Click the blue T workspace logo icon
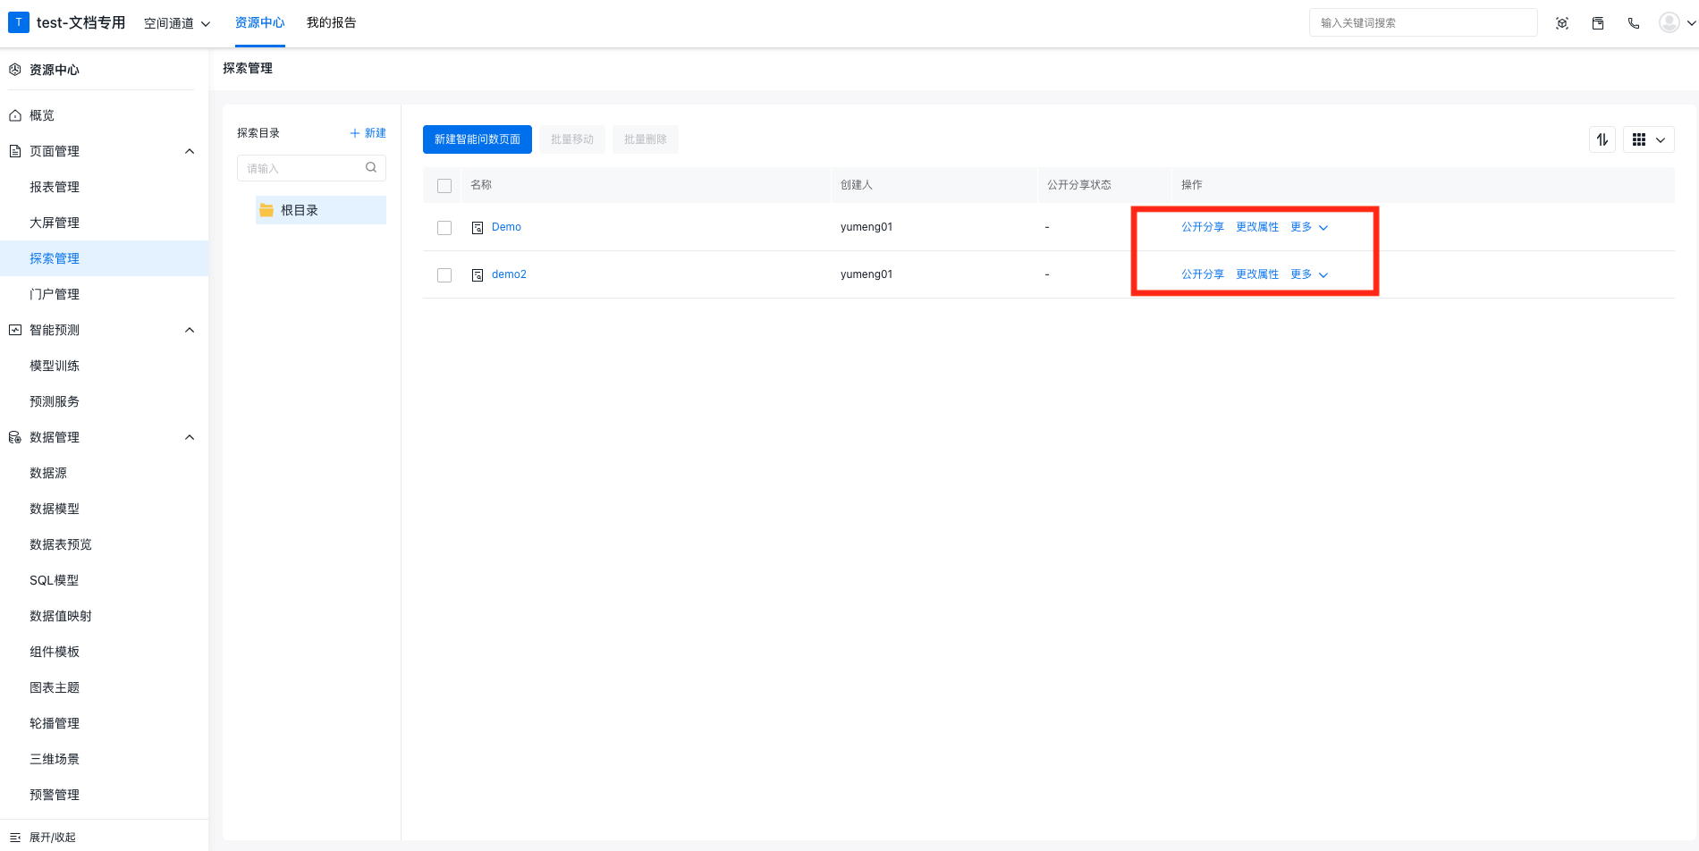Image resolution: width=1699 pixels, height=851 pixels. pos(19,22)
